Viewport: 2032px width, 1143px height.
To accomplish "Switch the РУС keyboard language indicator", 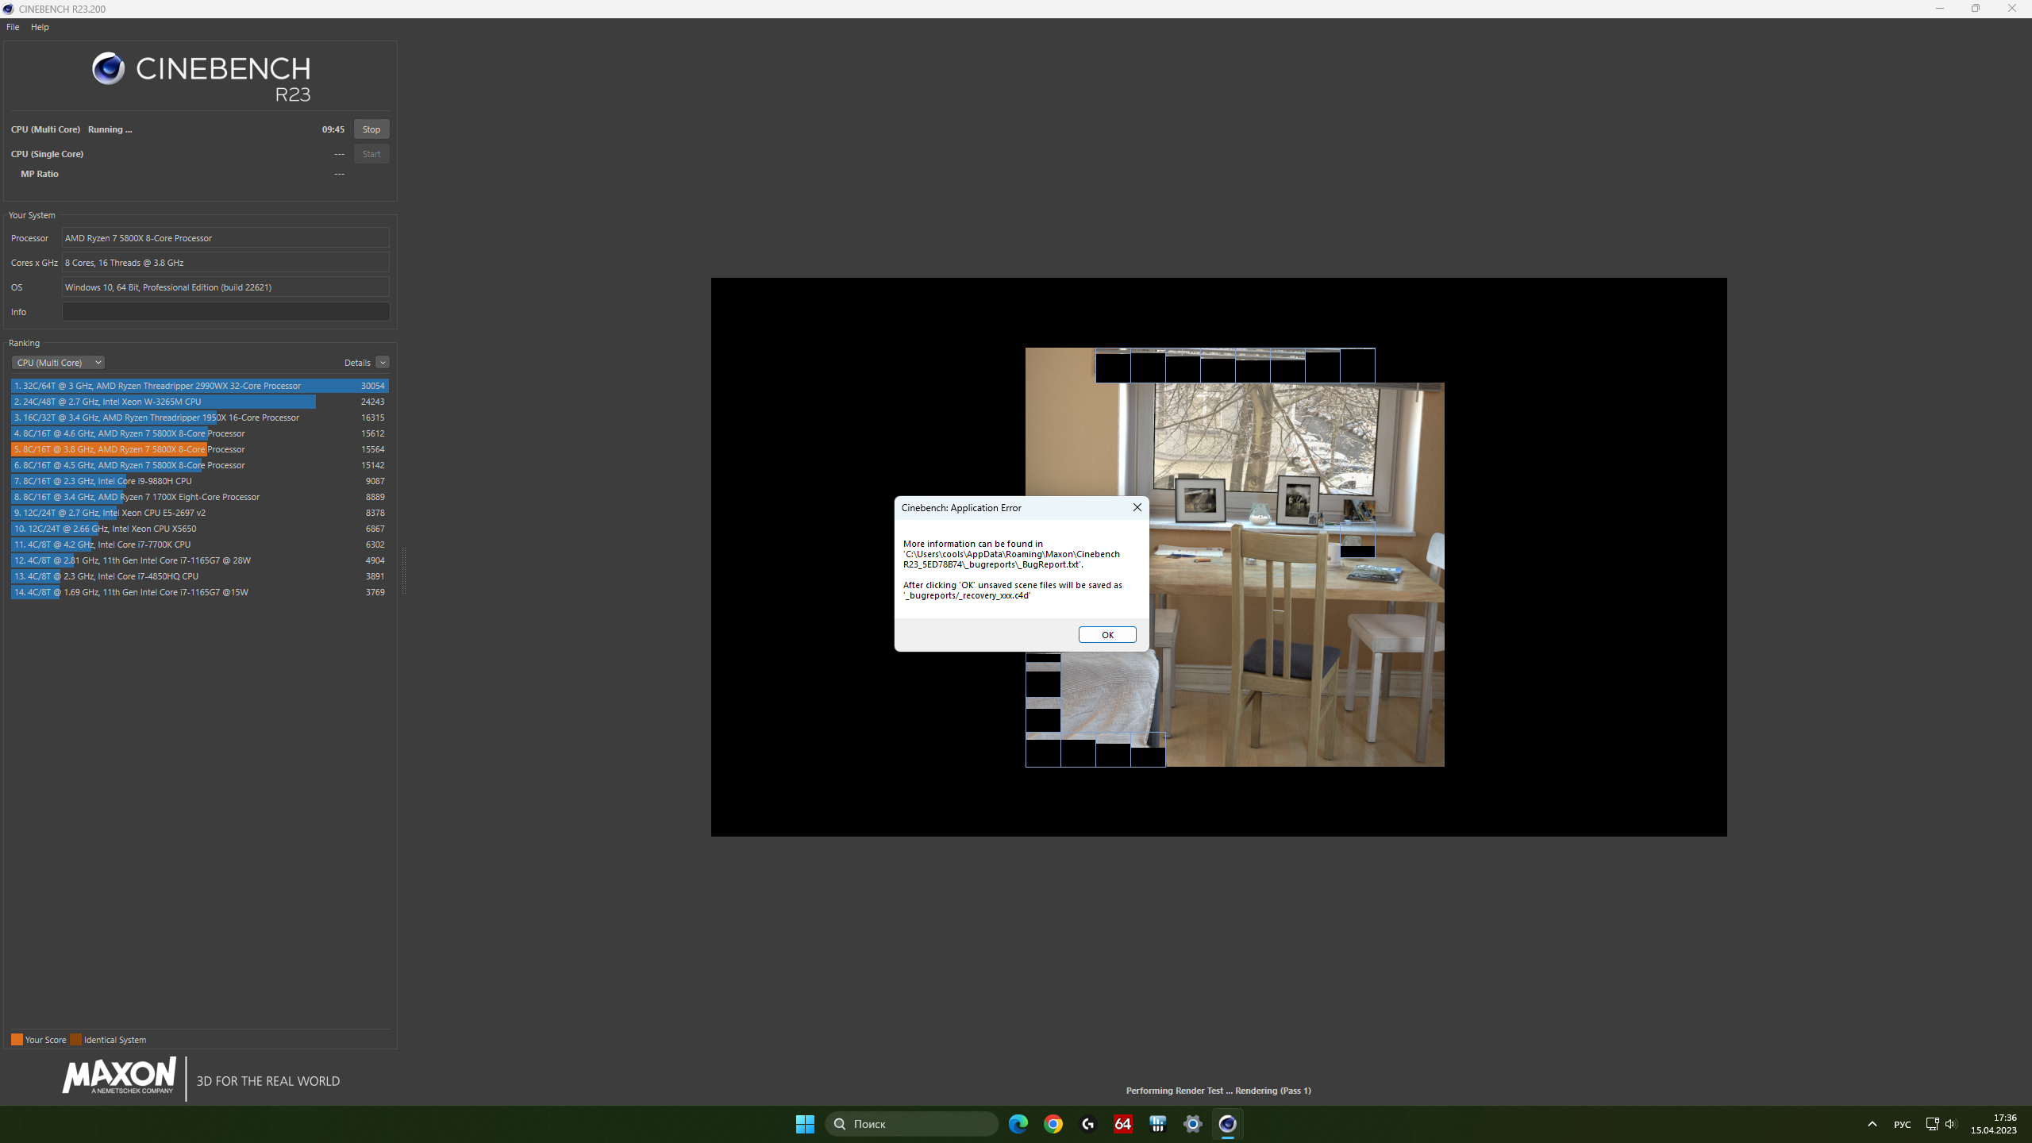I will 1902,1123.
